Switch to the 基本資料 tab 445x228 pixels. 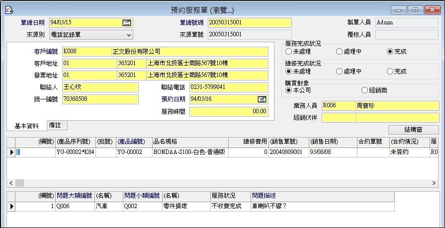[x=26, y=126]
